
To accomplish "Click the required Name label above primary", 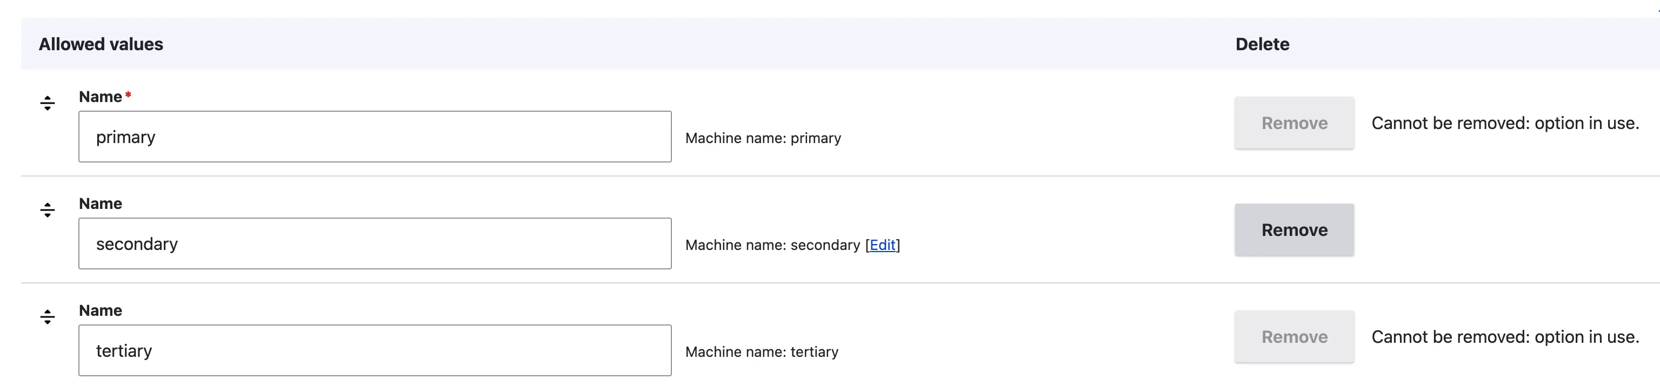I will (101, 97).
